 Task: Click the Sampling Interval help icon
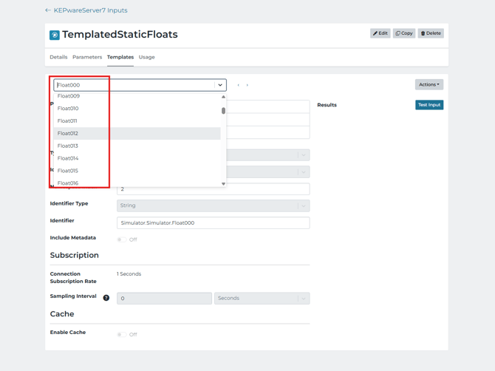click(x=106, y=298)
